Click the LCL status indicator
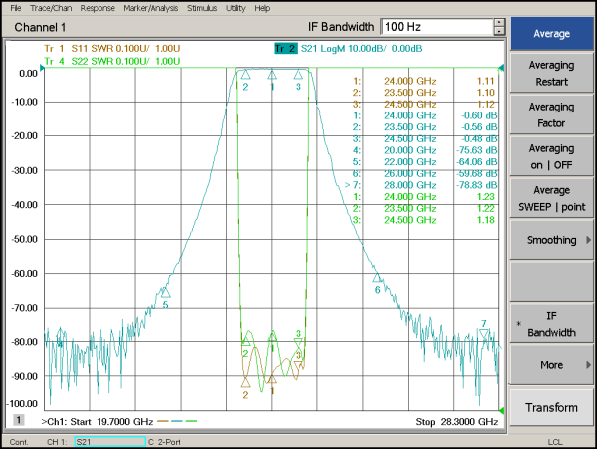597x449 pixels. (x=555, y=442)
